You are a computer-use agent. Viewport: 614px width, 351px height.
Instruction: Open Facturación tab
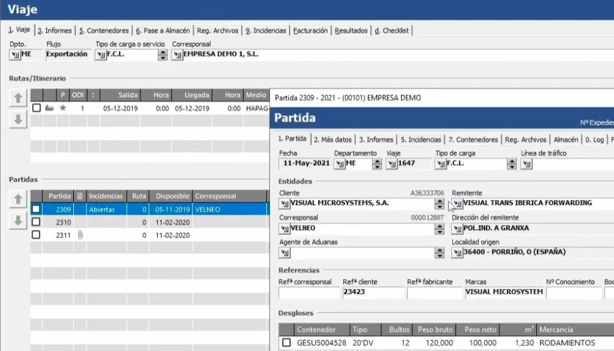click(310, 31)
